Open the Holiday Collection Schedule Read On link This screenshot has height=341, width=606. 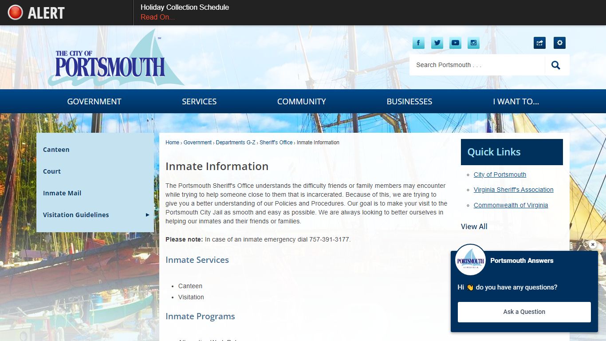point(157,17)
